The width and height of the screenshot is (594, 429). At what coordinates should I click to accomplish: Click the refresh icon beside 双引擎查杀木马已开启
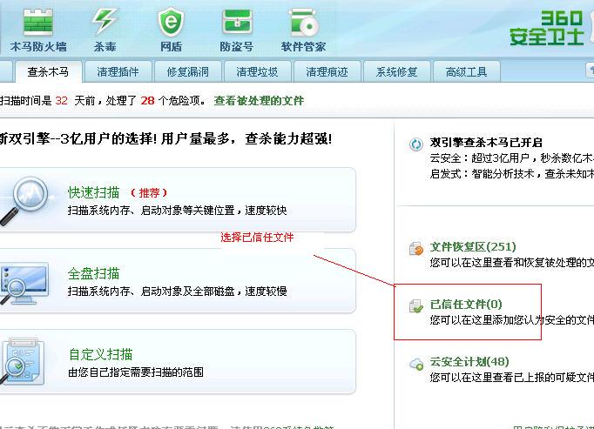(x=416, y=144)
